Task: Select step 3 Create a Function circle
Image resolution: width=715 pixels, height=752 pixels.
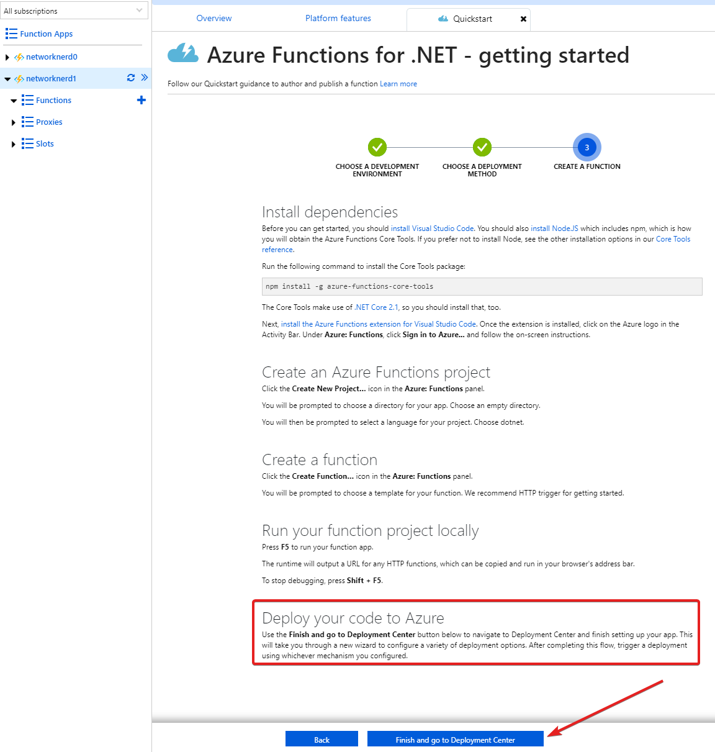Action: coord(587,147)
